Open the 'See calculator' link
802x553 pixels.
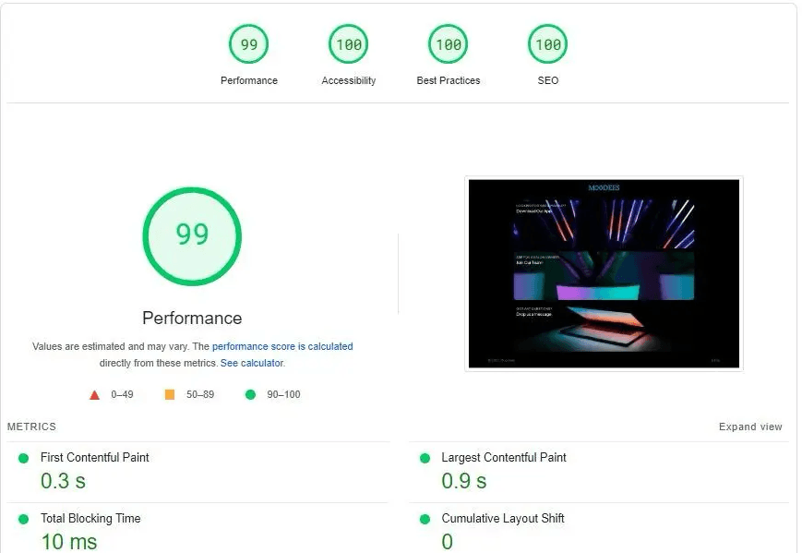[252, 364]
